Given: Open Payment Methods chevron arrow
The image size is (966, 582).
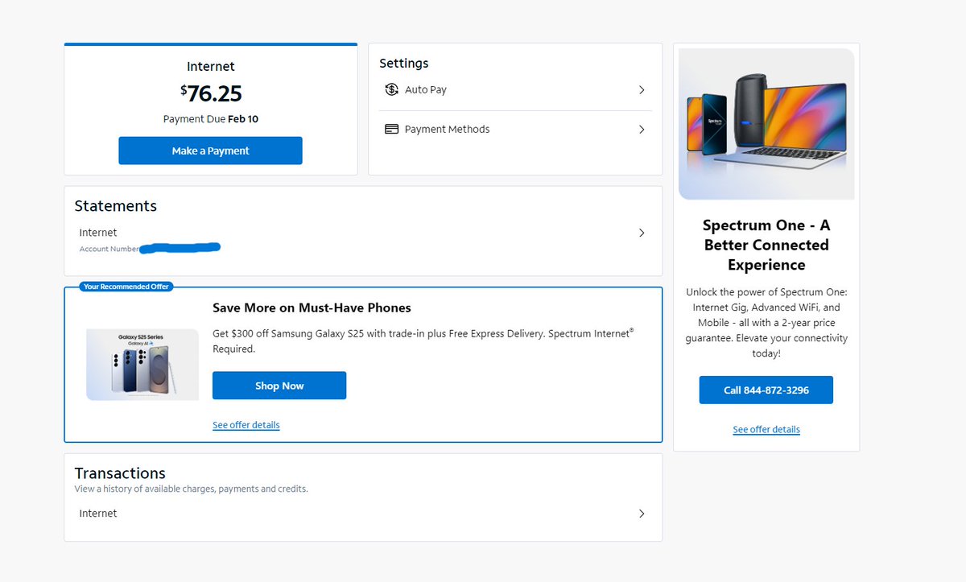Looking at the screenshot, I should [642, 130].
